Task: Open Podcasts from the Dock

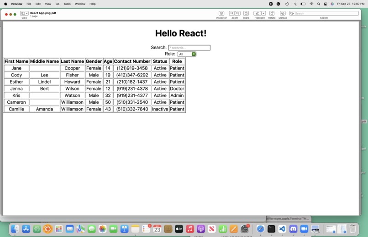Action: [x=201, y=229]
